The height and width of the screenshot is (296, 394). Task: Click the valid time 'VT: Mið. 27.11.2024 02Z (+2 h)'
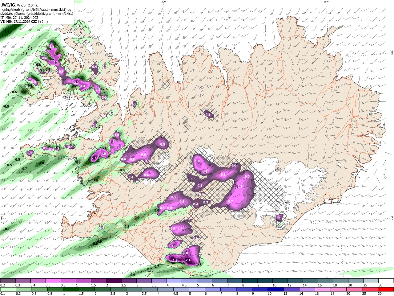point(24,22)
